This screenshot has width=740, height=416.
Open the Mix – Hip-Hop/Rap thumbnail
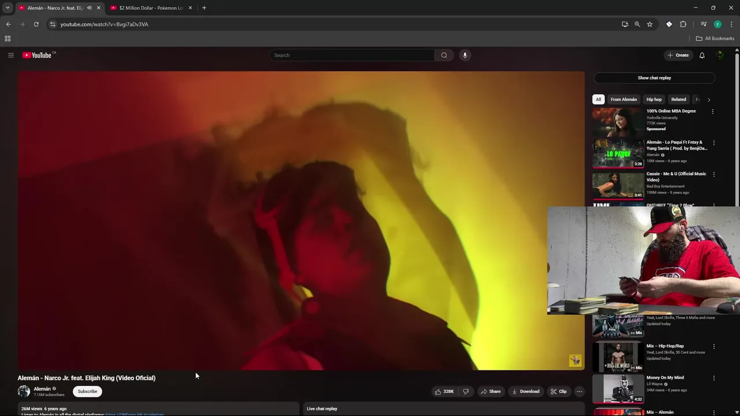618,357
